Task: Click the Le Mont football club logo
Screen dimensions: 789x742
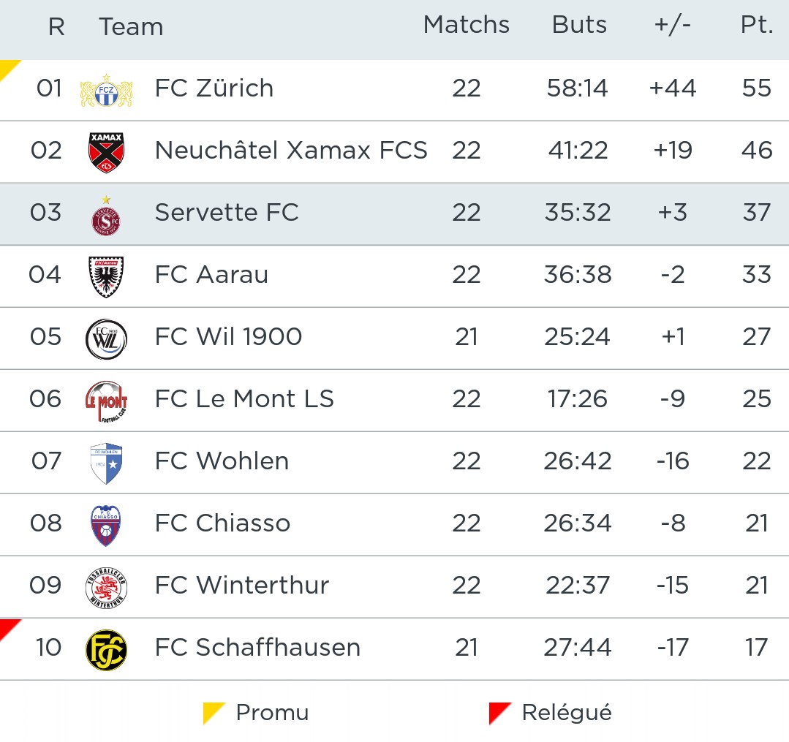Action: point(106,401)
